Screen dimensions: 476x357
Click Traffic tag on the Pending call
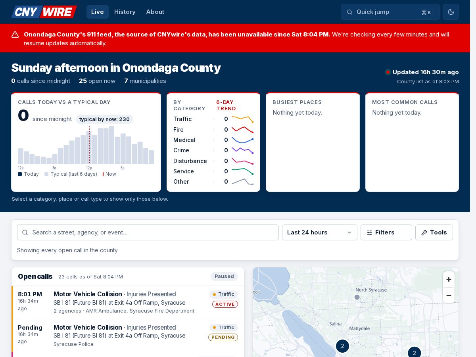224,328
